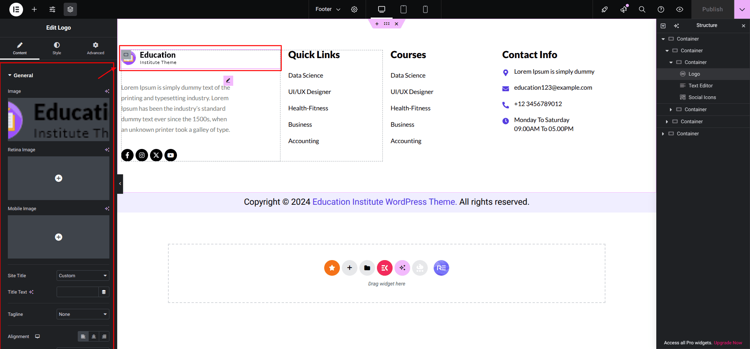
Task: Click the add element plus icon in top bar
Action: tap(34, 9)
